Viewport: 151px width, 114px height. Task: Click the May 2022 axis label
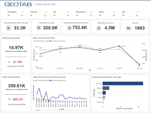pos(80,68)
